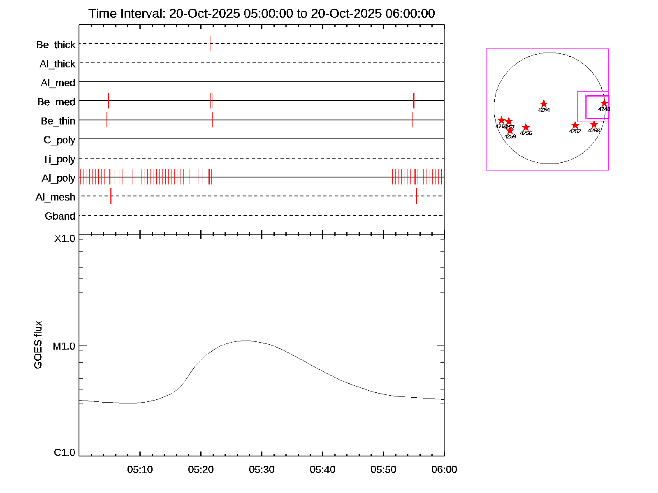Image resolution: width=658 pixels, height=493 pixels.
Task: Click the C_poly filter row label
Action: [59, 140]
